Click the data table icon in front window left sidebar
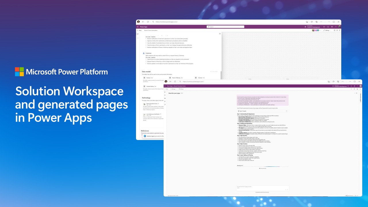Viewport: 368px width, 207px height. (165, 98)
